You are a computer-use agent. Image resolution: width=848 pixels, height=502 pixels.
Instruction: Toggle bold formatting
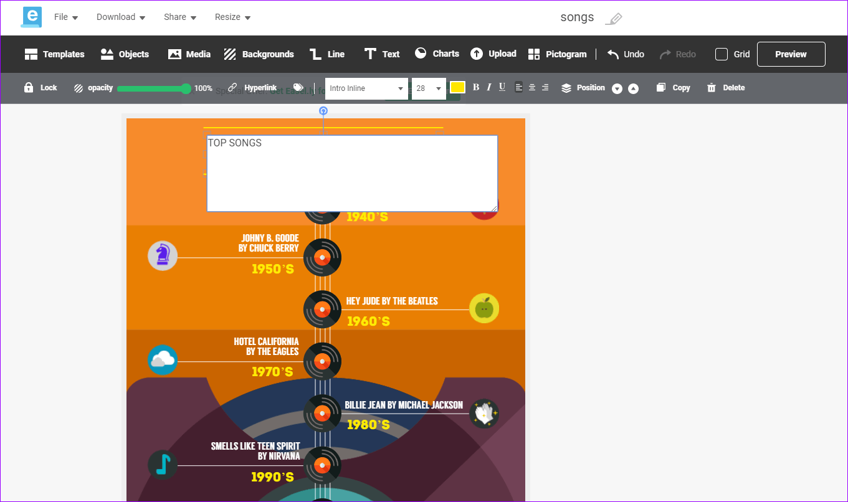476,87
